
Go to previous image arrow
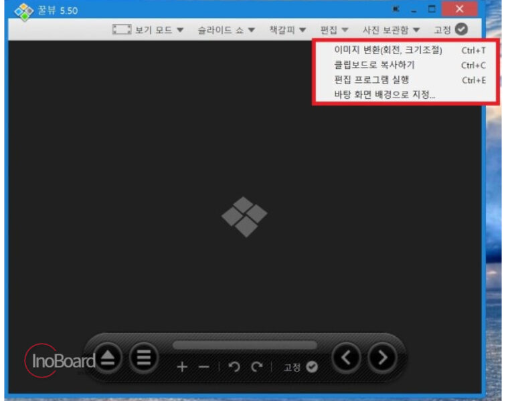pos(346,358)
